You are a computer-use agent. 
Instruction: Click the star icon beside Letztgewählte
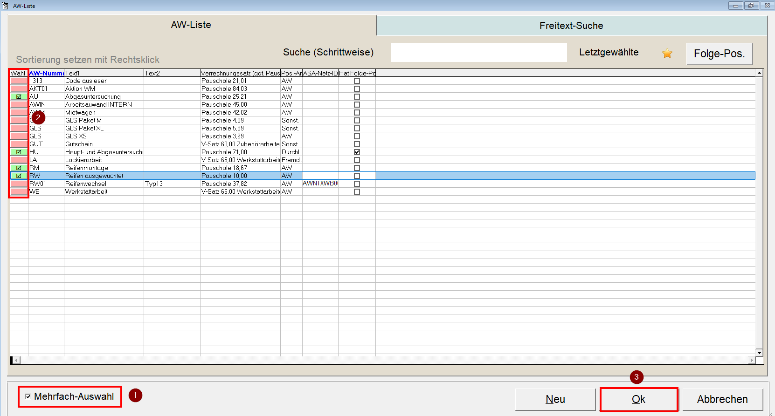667,53
